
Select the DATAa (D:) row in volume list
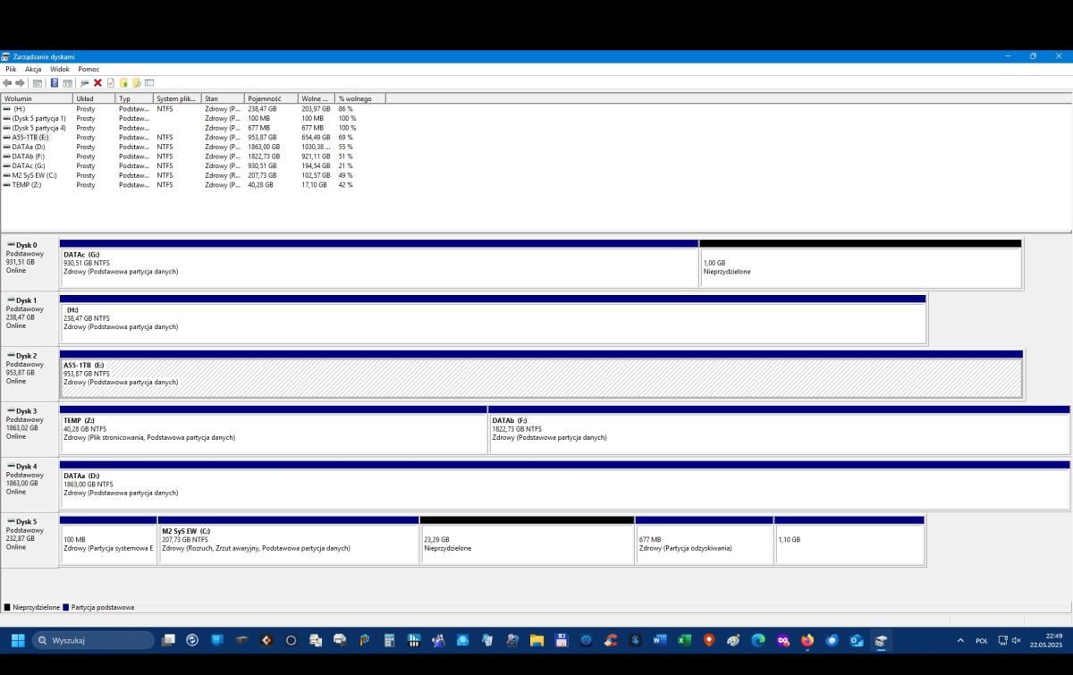pyautogui.click(x=193, y=147)
